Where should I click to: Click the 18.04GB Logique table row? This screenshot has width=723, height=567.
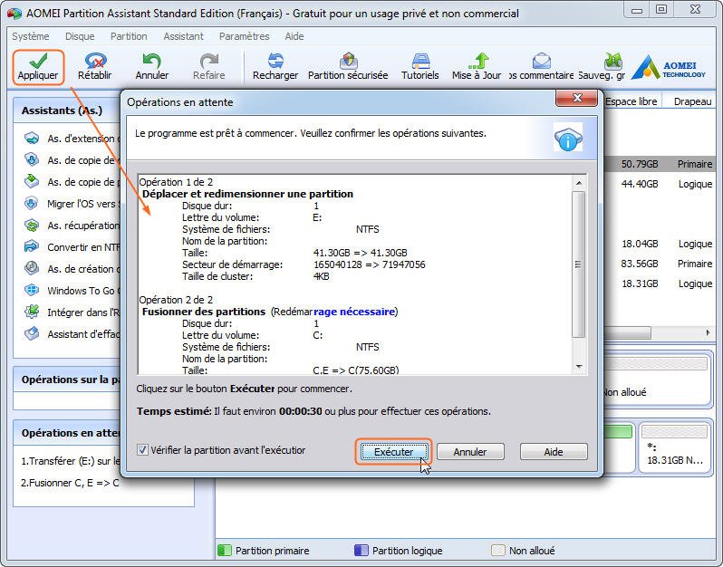[x=660, y=244]
